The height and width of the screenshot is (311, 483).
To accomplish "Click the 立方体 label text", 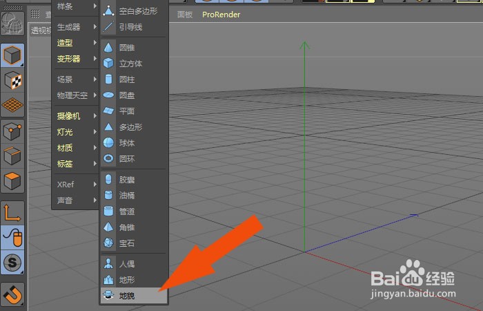I will [x=130, y=64].
